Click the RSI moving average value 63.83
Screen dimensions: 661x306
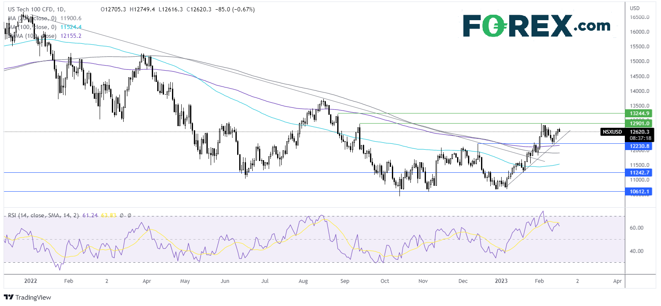(x=108, y=215)
